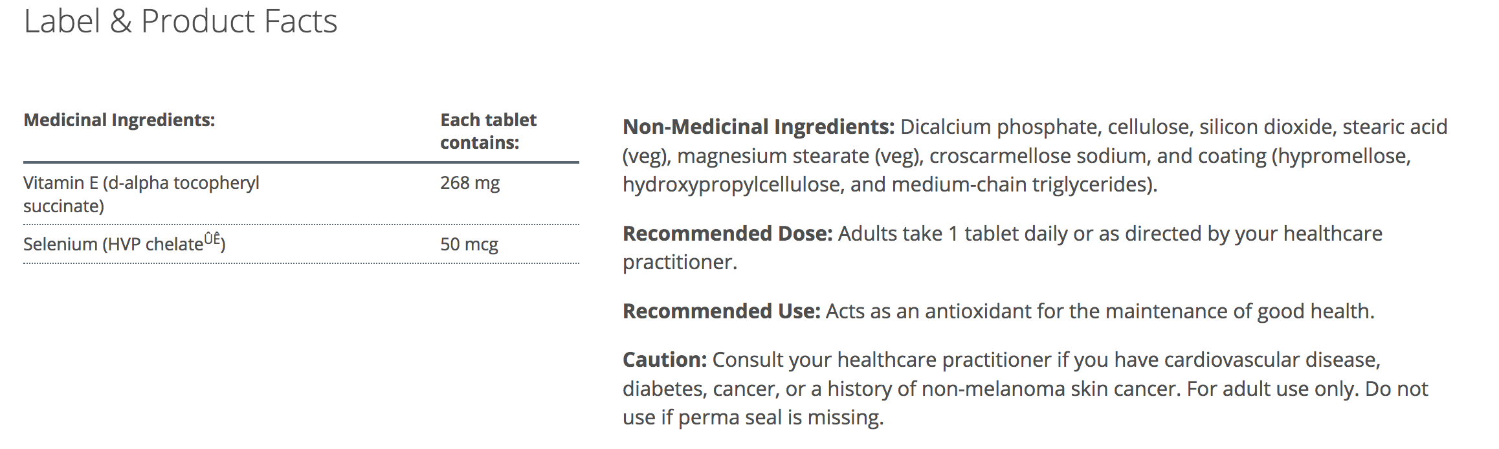The image size is (1499, 449).
Task: Click the "Recommended Use:" bold label
Action: [x=721, y=311]
